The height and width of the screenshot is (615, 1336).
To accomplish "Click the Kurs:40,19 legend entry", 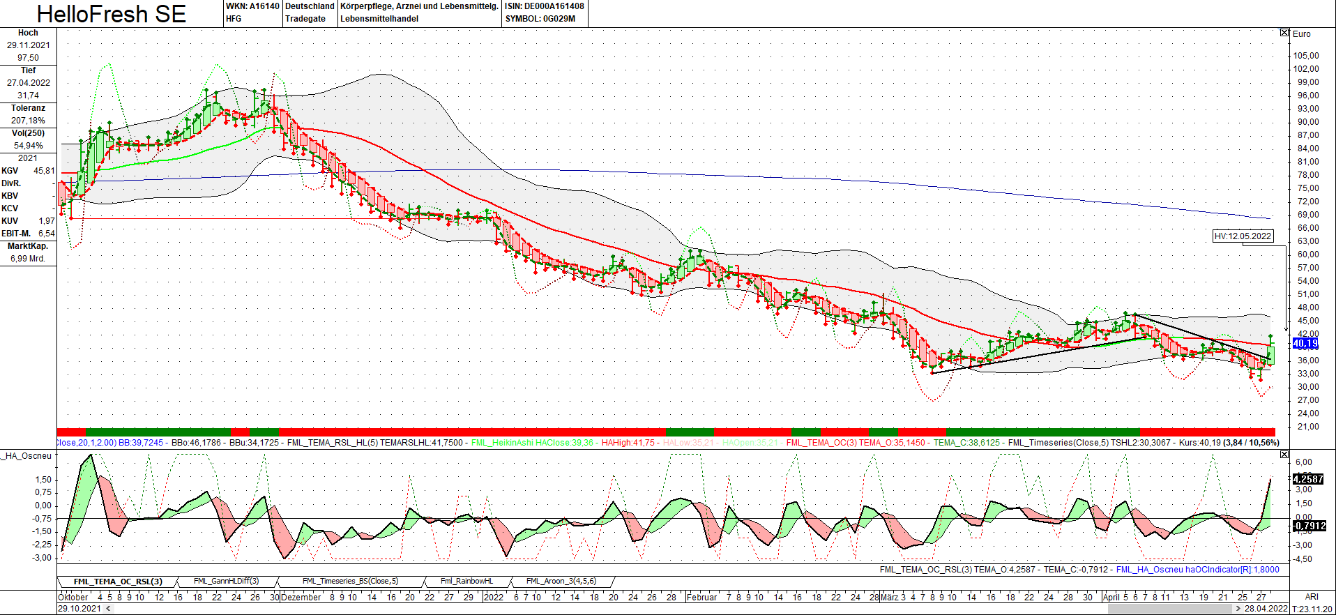I will point(1199,443).
